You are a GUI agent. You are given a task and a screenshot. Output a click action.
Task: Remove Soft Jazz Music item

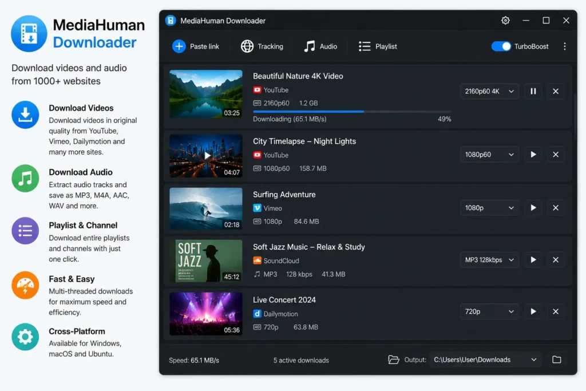pyautogui.click(x=556, y=260)
